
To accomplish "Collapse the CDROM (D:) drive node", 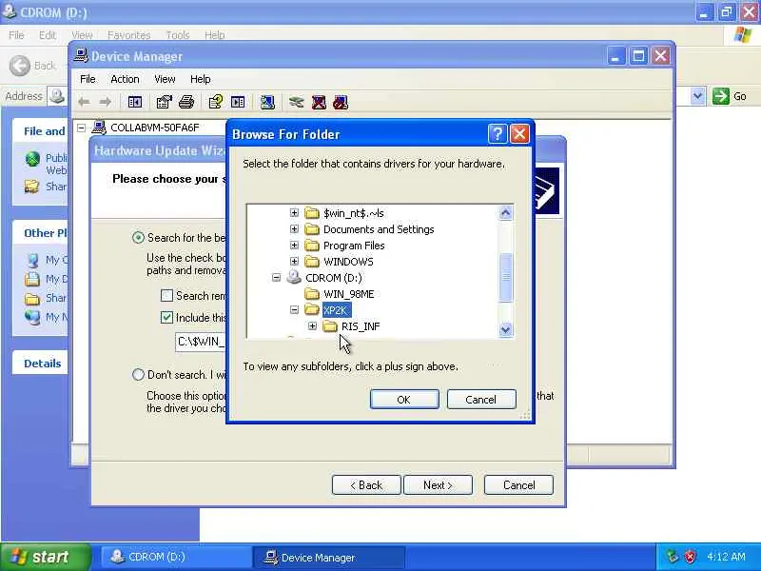I will coord(276,278).
